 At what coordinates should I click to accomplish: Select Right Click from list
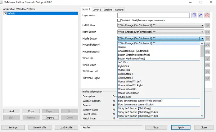159,66
